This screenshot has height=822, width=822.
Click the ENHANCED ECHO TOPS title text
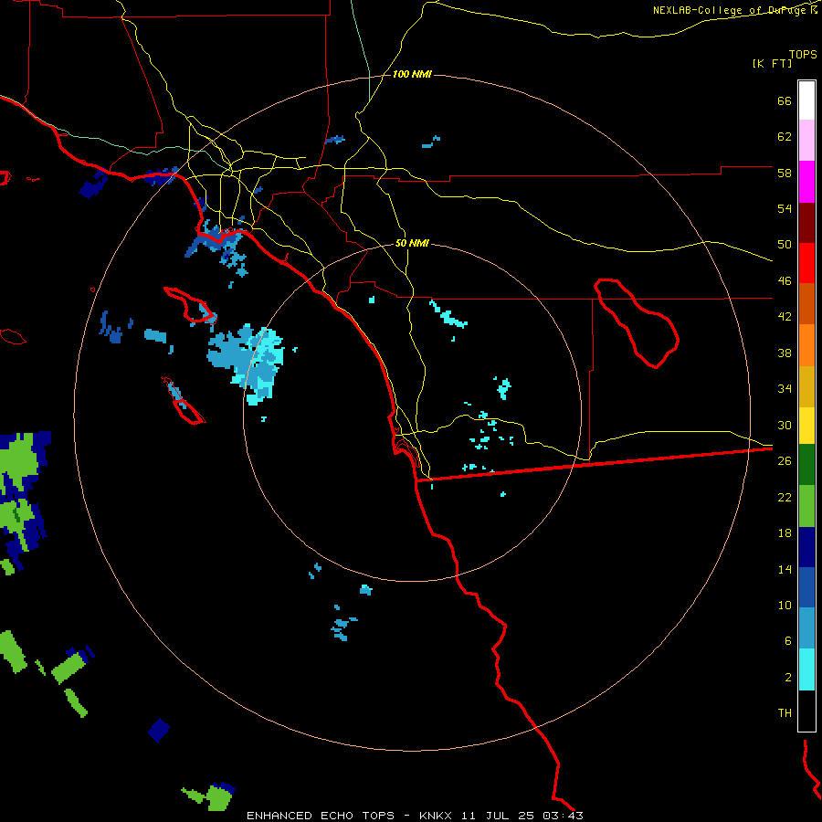click(321, 816)
